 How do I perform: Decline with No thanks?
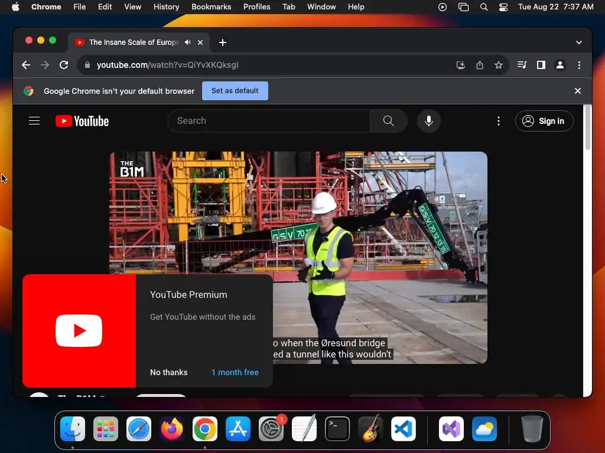point(168,373)
